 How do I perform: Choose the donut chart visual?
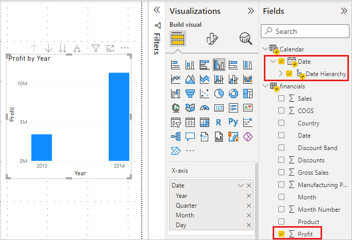point(233,94)
